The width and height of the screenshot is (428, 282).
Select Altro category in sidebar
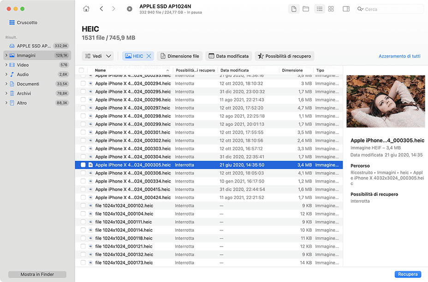coord(37,103)
